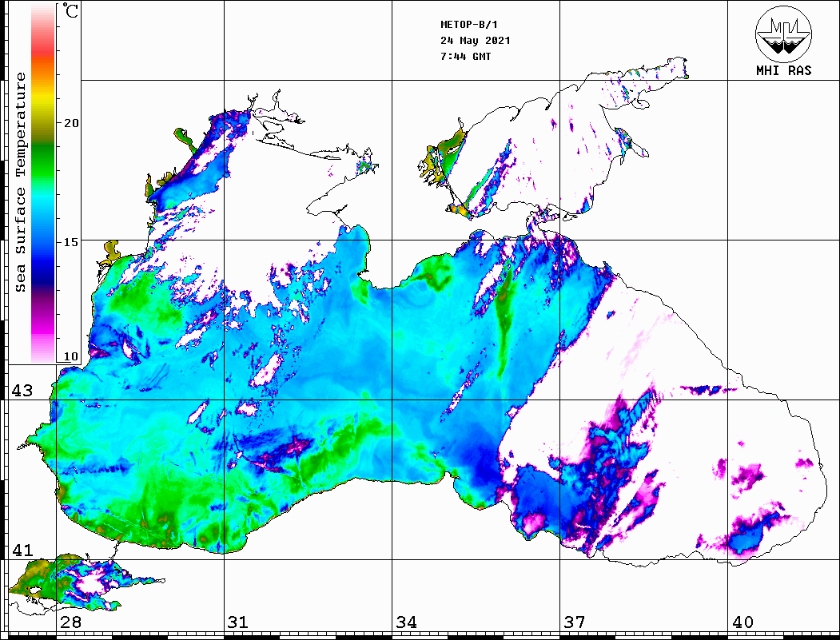
Task: Click the '24 May 2021' date text
Action: point(476,41)
